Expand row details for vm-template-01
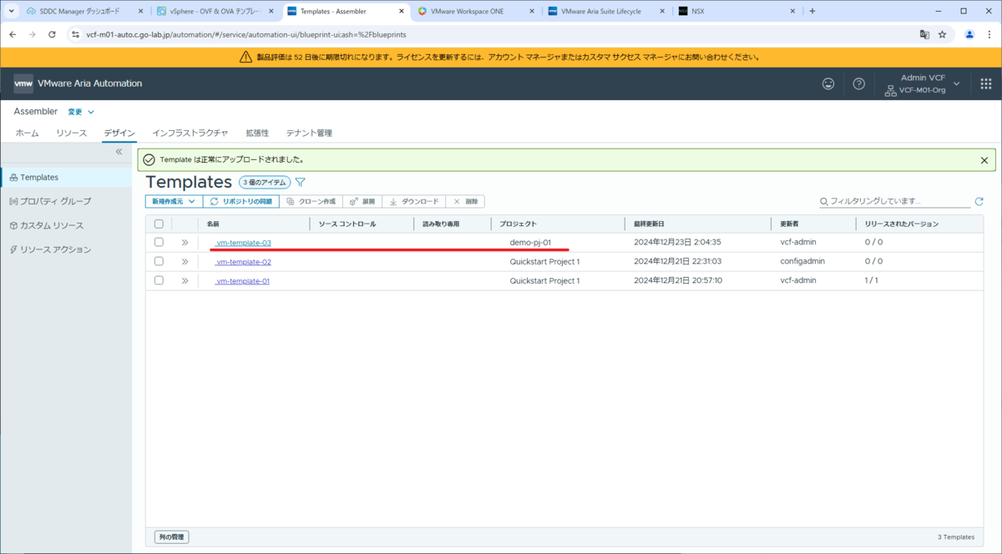This screenshot has width=1002, height=554. click(185, 280)
